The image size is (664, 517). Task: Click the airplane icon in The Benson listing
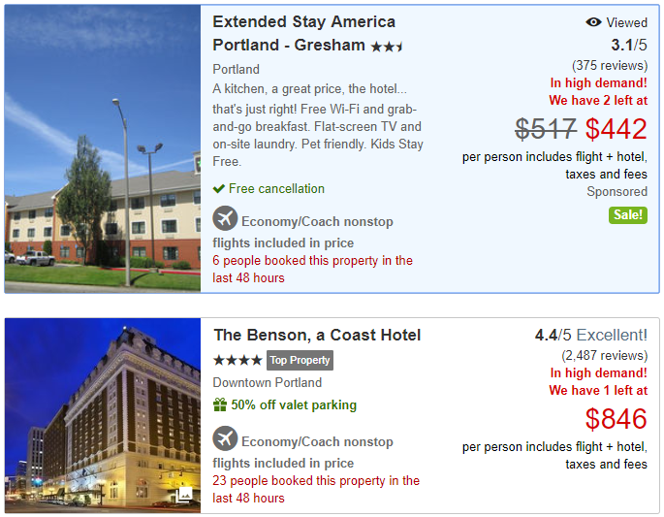tap(225, 438)
